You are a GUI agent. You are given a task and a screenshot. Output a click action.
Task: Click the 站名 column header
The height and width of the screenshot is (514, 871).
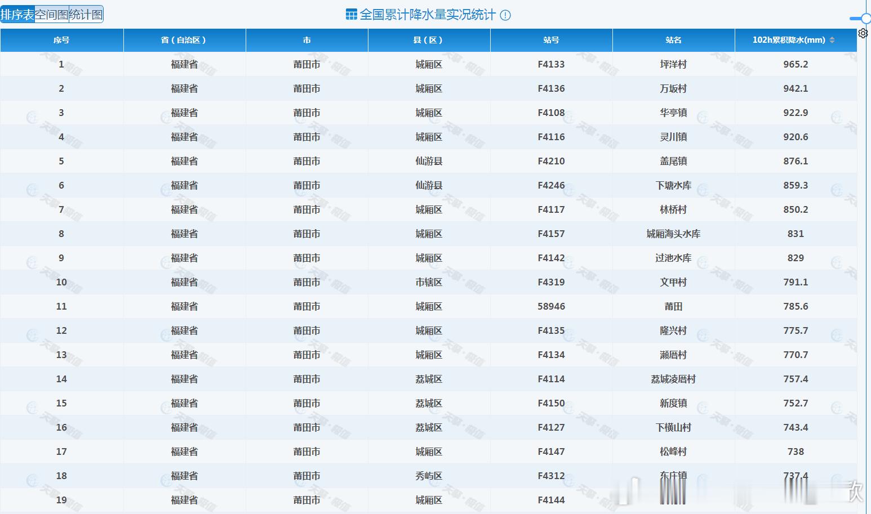tap(674, 40)
